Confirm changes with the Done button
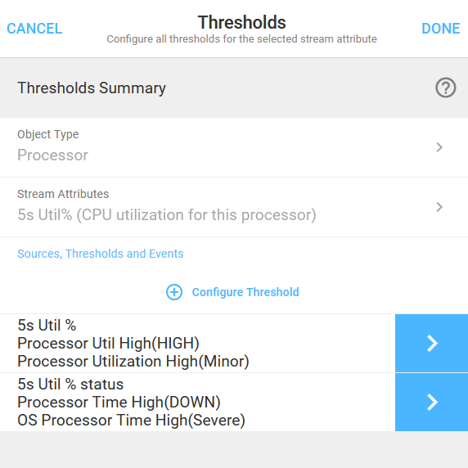The height and width of the screenshot is (468, 468). point(440,29)
